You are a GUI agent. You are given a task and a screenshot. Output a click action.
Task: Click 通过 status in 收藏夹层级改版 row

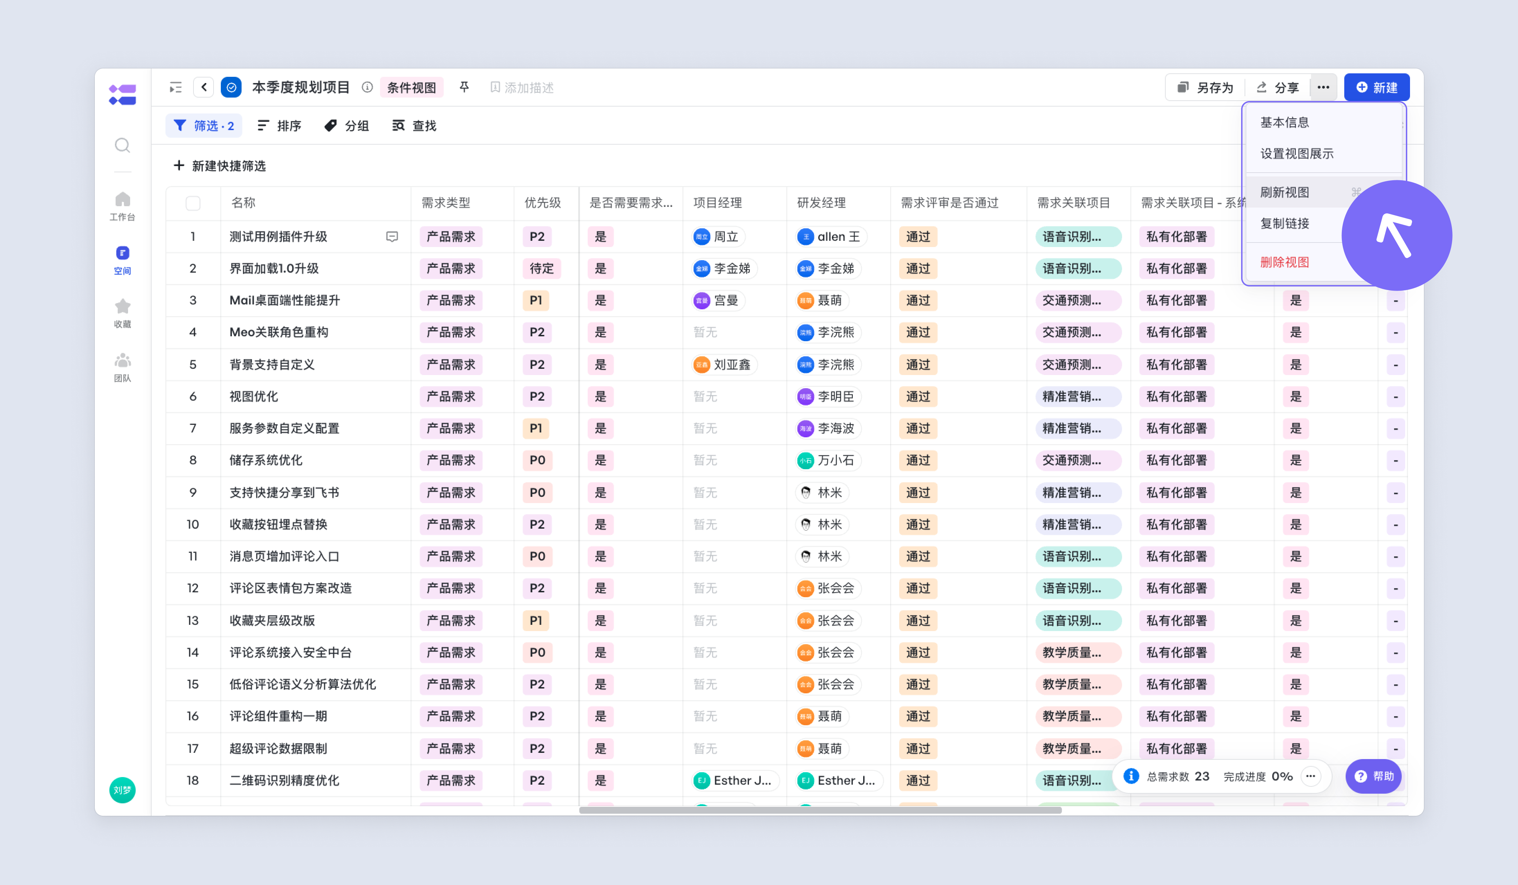[x=918, y=620]
